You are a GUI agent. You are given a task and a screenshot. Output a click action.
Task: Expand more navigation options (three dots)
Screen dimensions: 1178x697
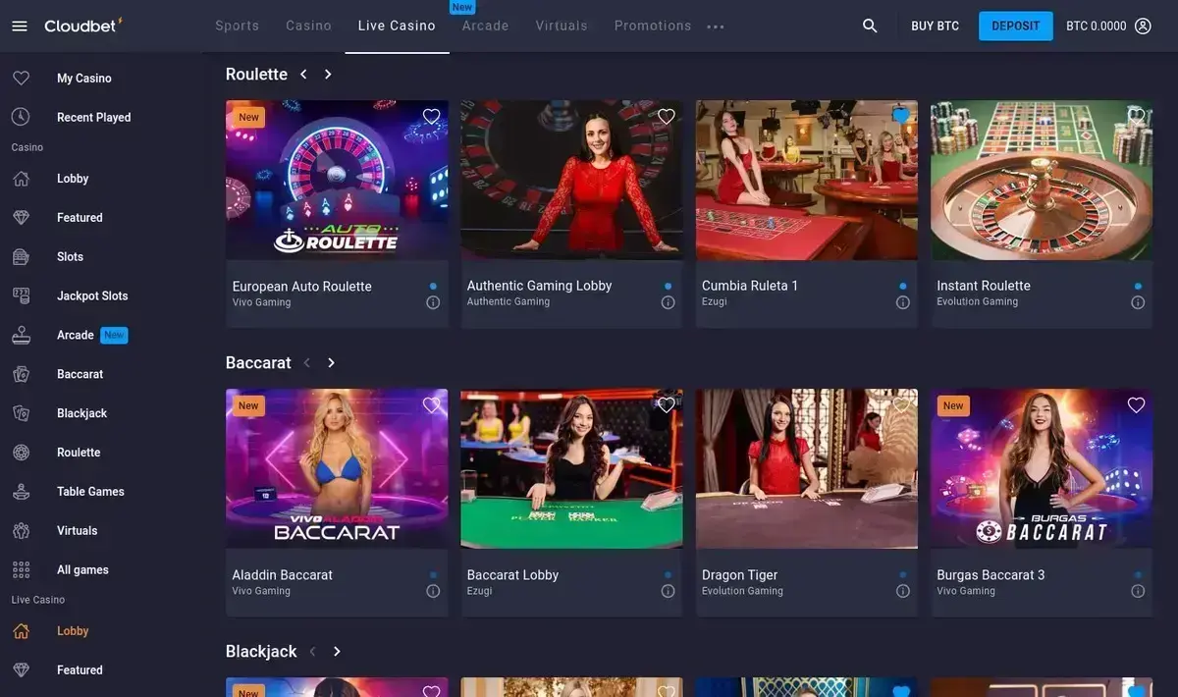(716, 27)
